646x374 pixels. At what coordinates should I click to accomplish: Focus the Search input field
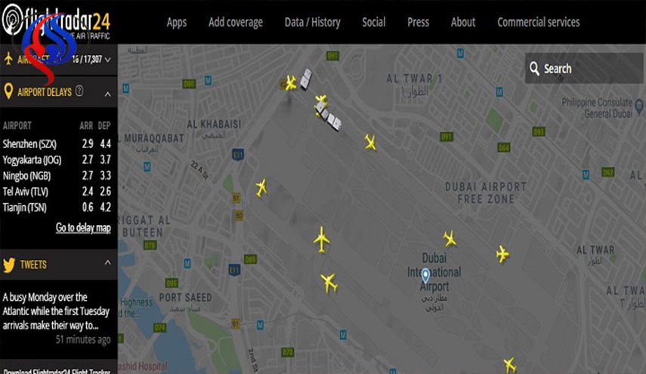584,68
